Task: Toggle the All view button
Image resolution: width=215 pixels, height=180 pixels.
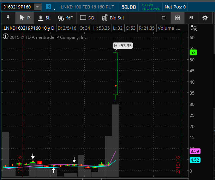Action: pyautogui.click(x=191, y=18)
